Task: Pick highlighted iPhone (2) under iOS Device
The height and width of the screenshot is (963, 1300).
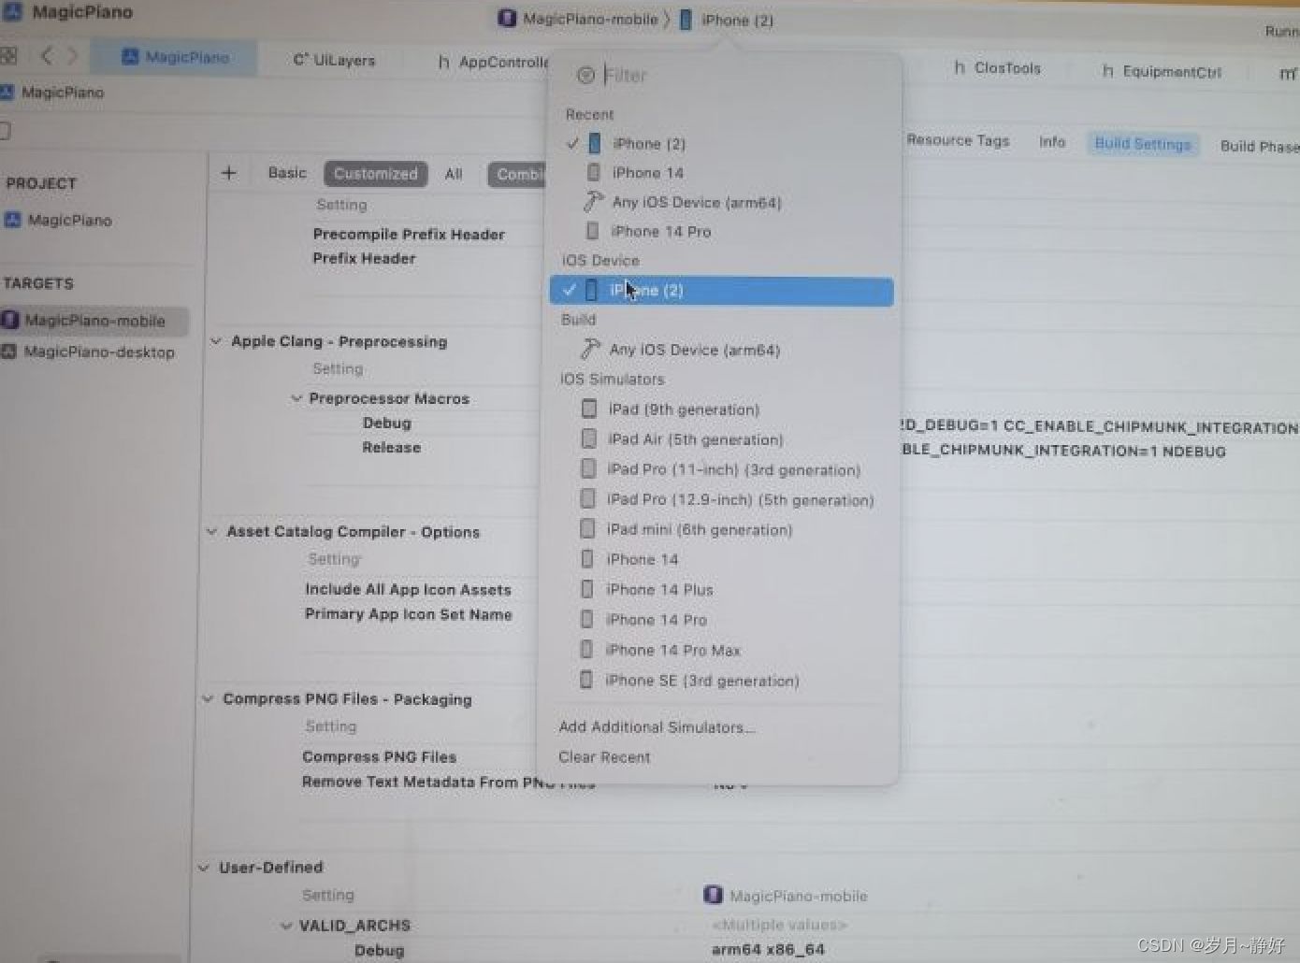Action: 721,291
